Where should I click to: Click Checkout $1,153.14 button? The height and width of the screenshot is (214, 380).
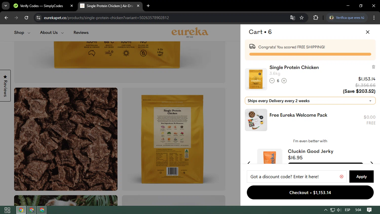[x=310, y=193]
